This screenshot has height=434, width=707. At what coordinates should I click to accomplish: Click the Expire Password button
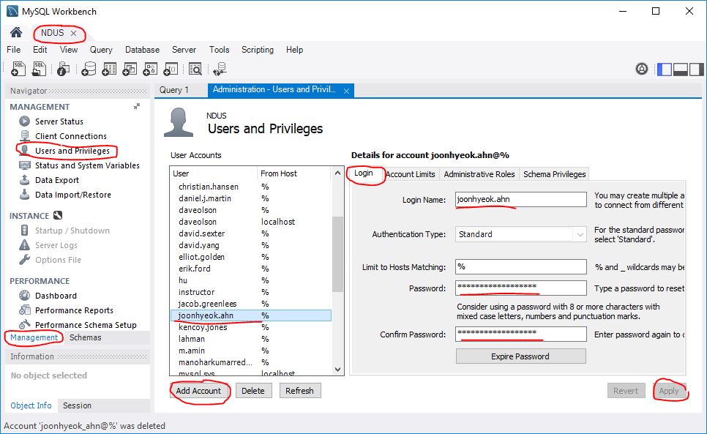pos(520,356)
